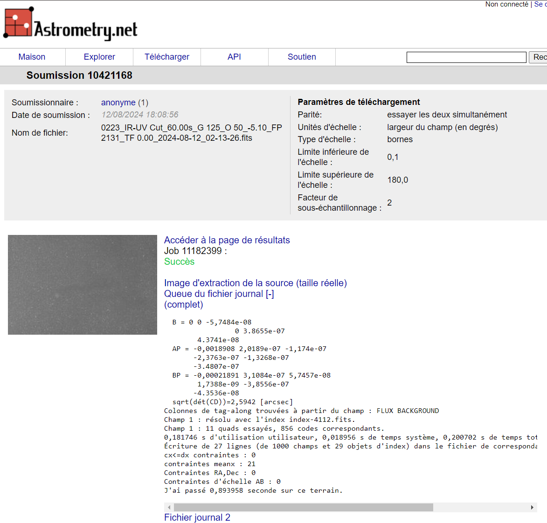
Task: Select the log line mentioning index-4112.fits
Action: point(260,420)
